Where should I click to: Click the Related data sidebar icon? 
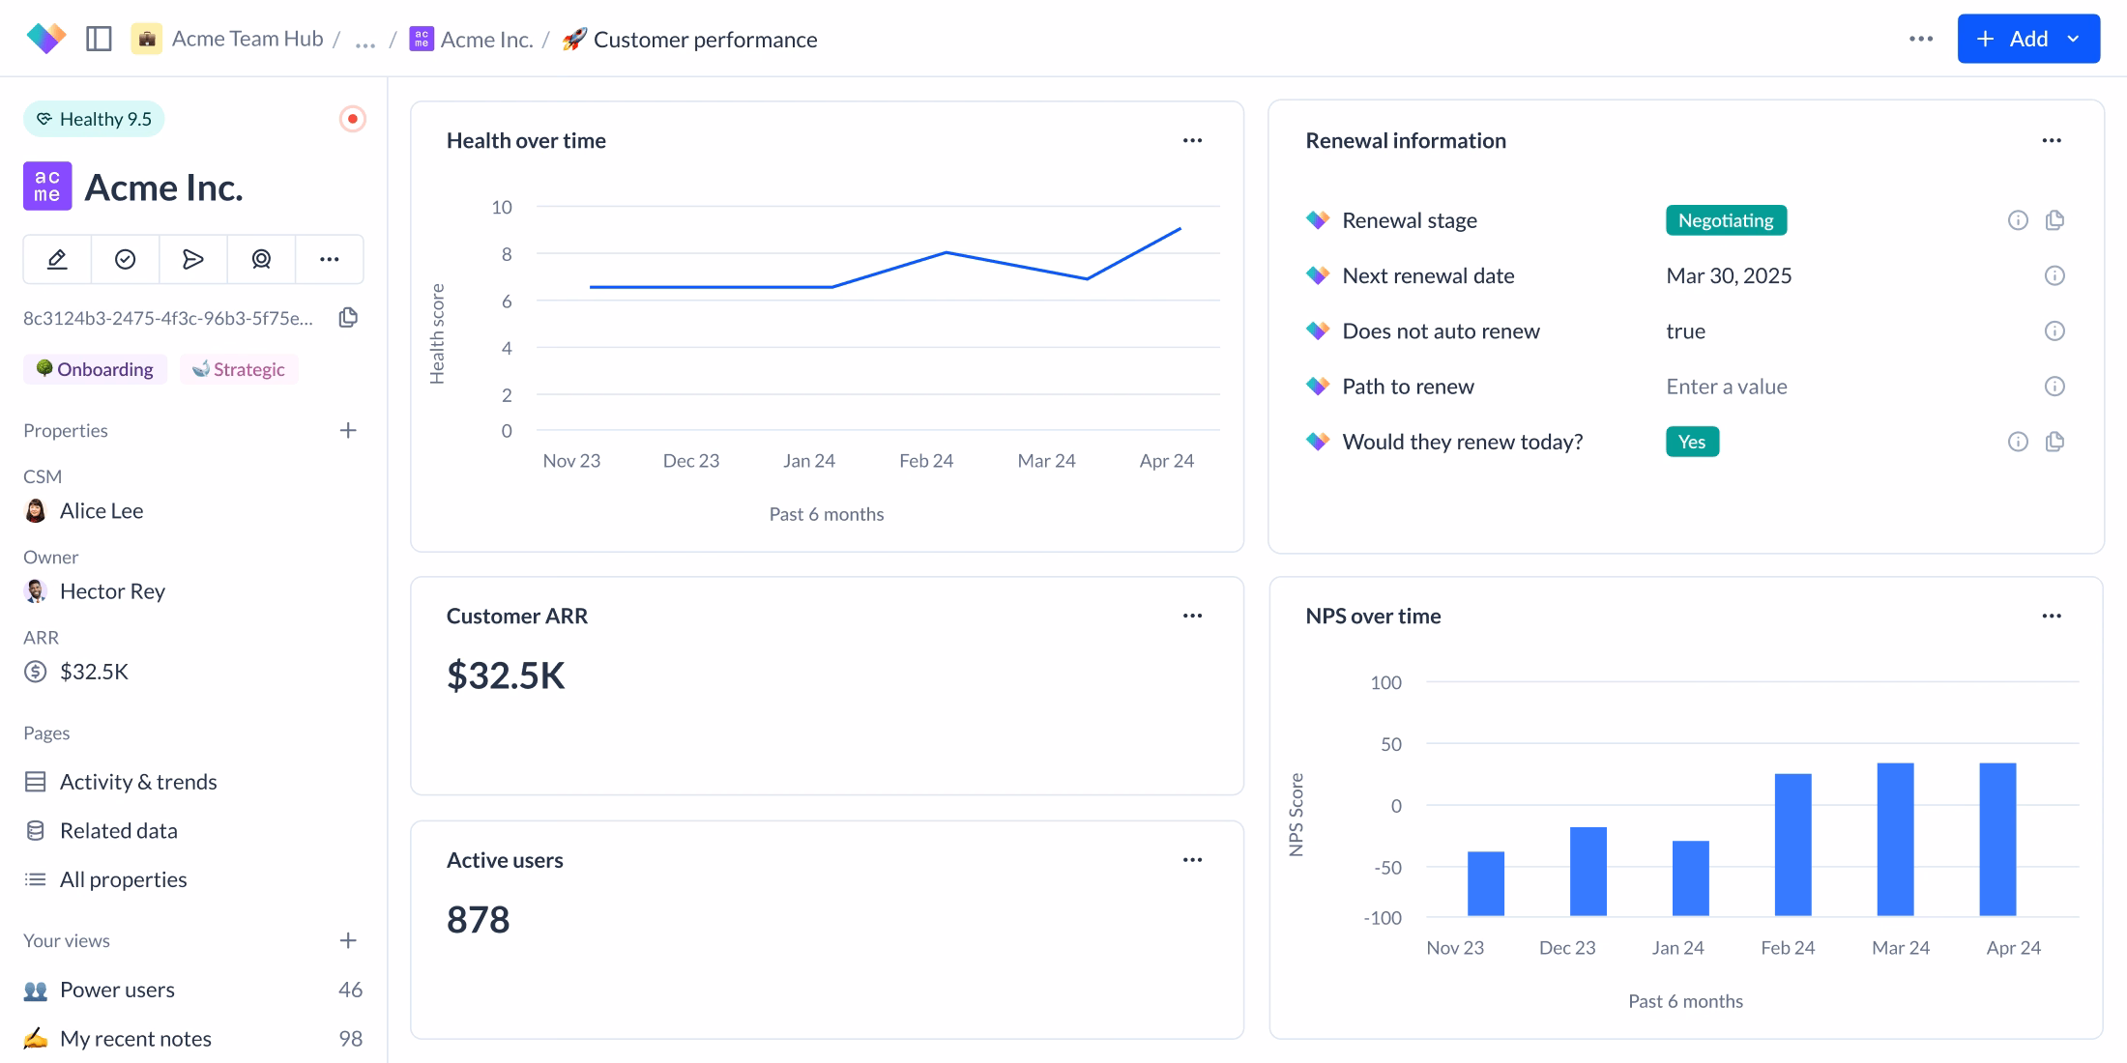pyautogui.click(x=36, y=830)
